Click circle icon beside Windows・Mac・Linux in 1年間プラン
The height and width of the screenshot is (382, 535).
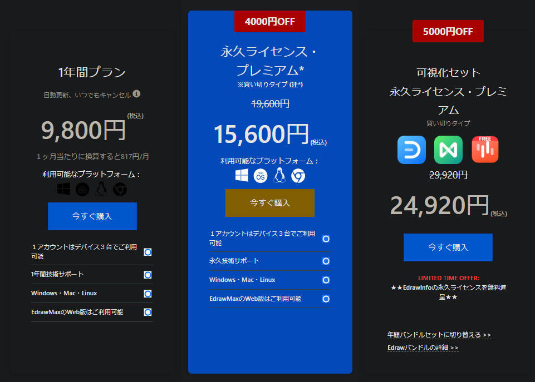coord(148,294)
